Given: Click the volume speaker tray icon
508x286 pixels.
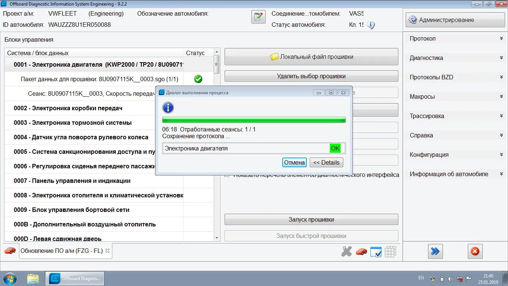Looking at the screenshot, I should (451, 279).
